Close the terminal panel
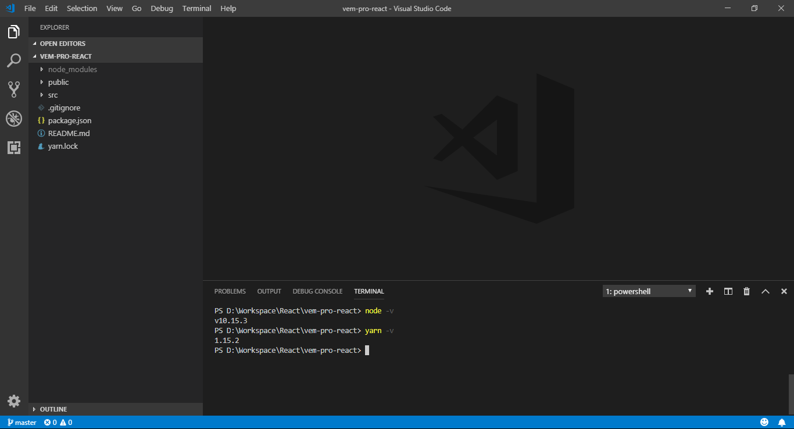Screen dimensions: 794x429 (784, 291)
